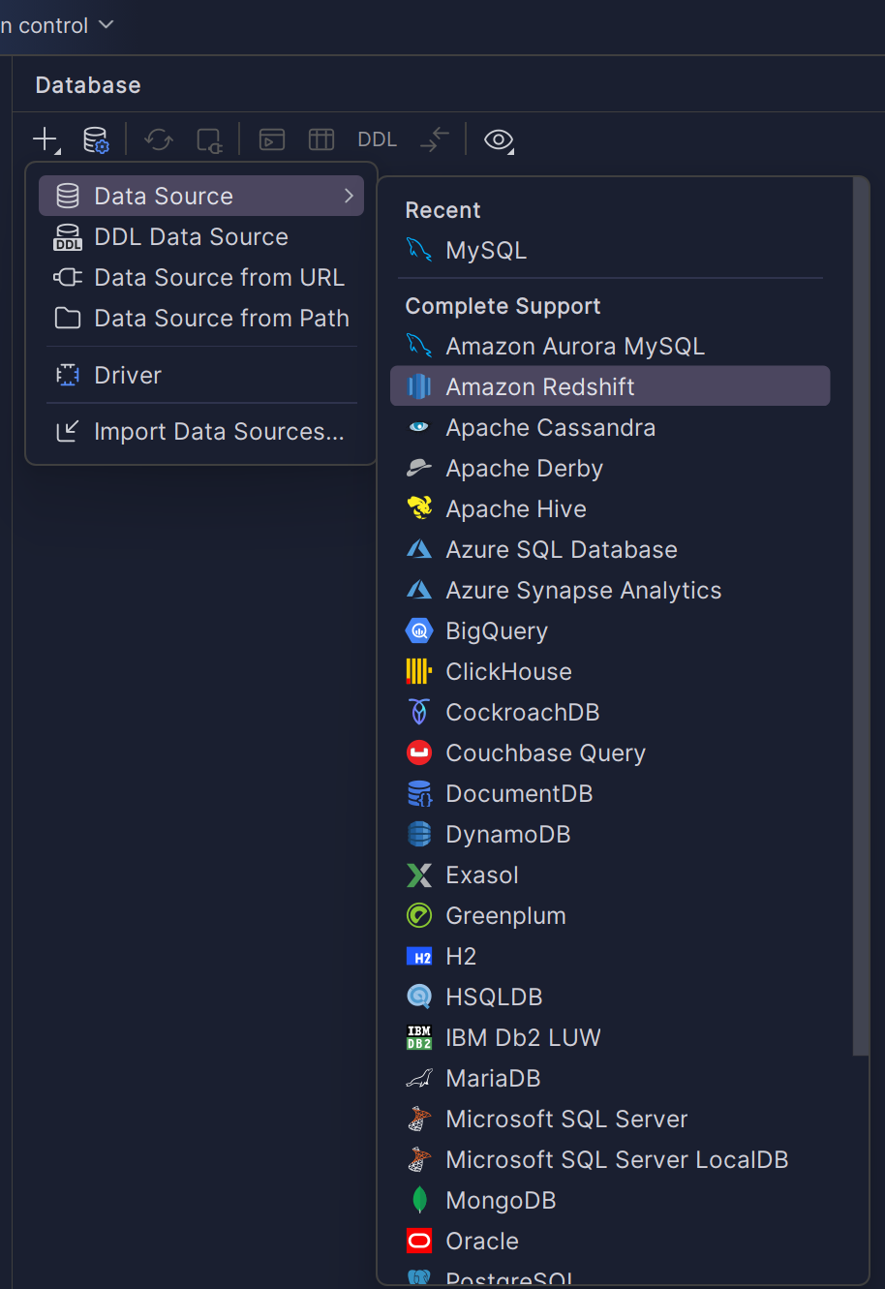Select ClickHouse data source
Image resolution: width=885 pixels, height=1289 pixels.
[x=610, y=671]
